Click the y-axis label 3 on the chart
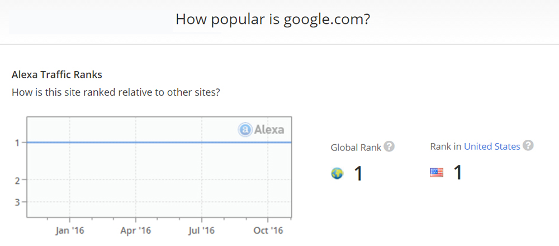The height and width of the screenshot is (246, 559). [x=17, y=202]
